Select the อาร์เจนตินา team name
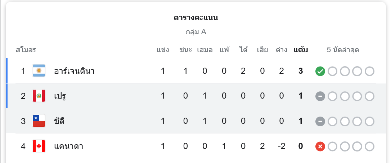The height and width of the screenshot is (163, 391). (x=74, y=71)
